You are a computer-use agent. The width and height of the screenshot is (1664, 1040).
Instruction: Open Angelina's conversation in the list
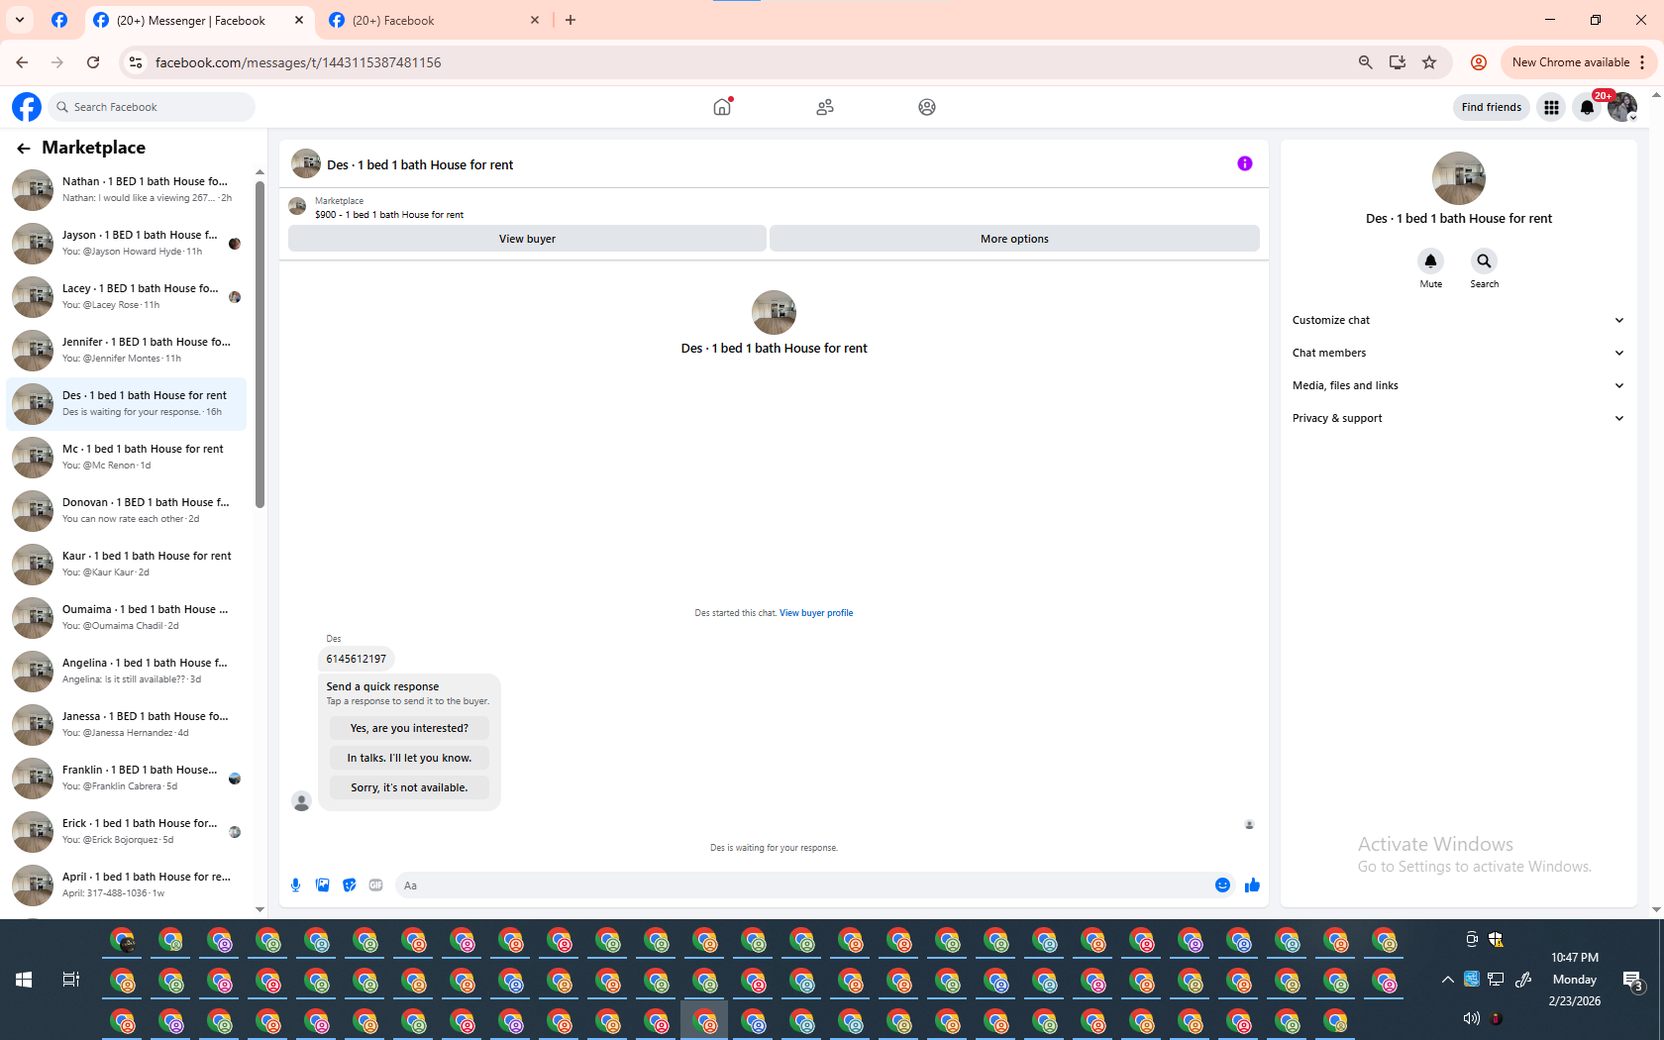127,671
